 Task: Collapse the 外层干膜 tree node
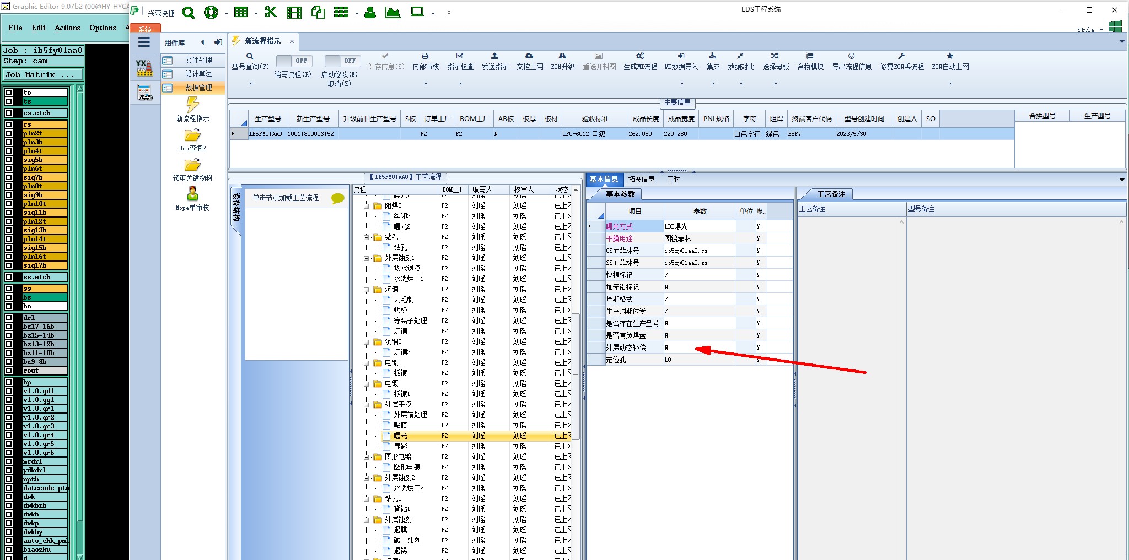pyautogui.click(x=367, y=405)
